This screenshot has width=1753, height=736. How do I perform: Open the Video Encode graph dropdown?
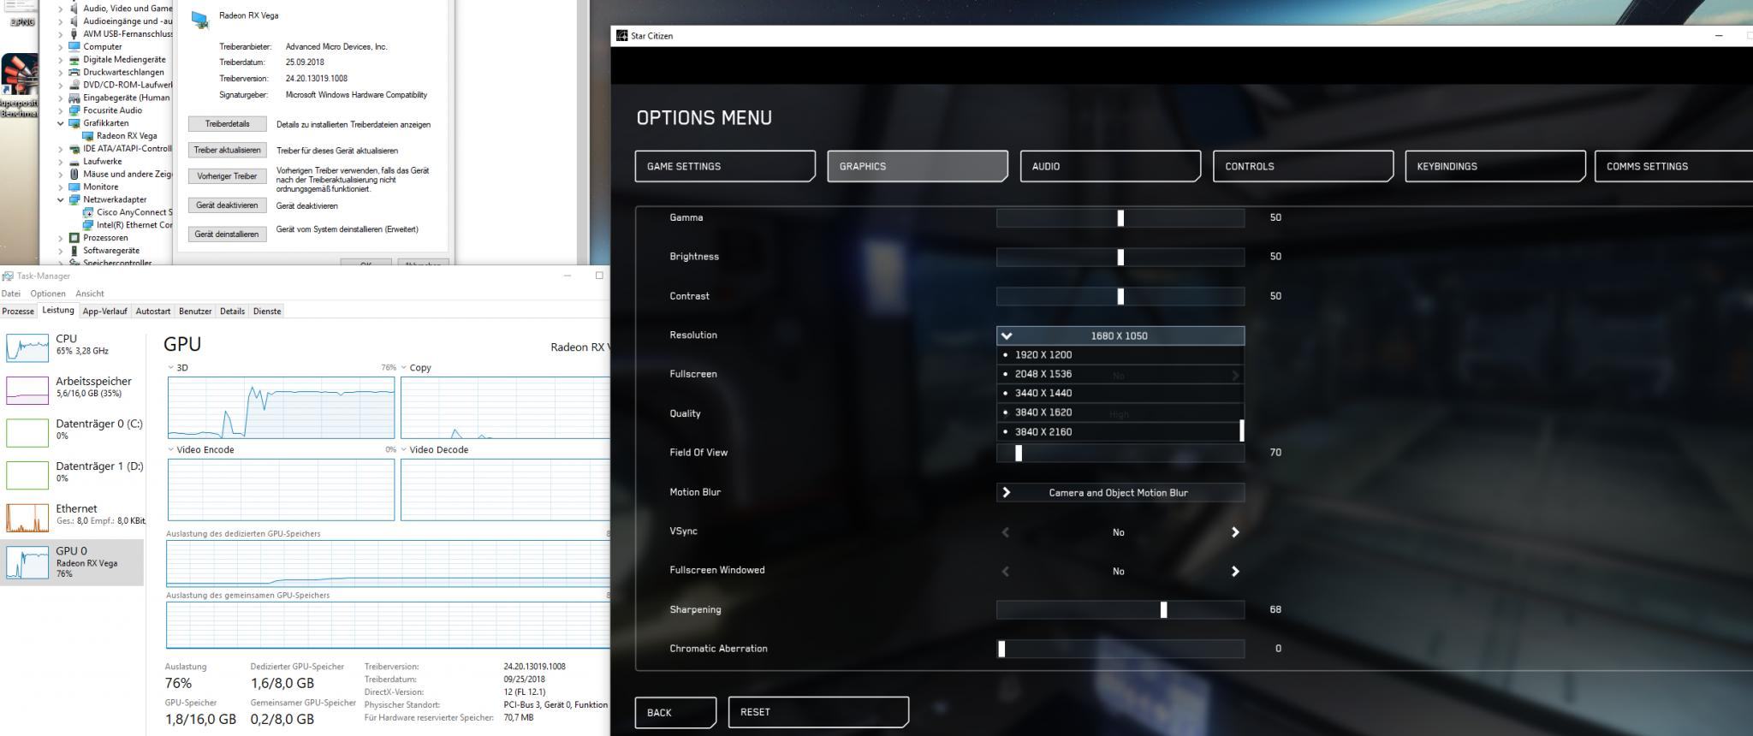(171, 450)
